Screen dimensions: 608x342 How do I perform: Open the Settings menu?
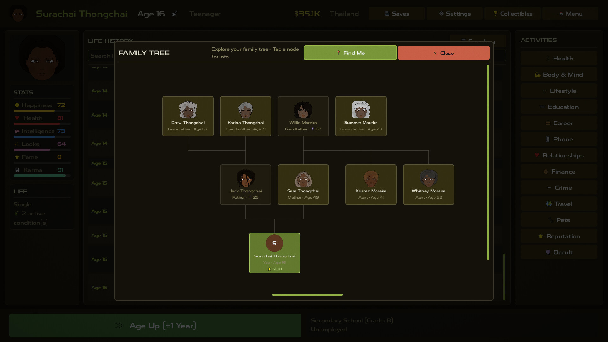(455, 14)
